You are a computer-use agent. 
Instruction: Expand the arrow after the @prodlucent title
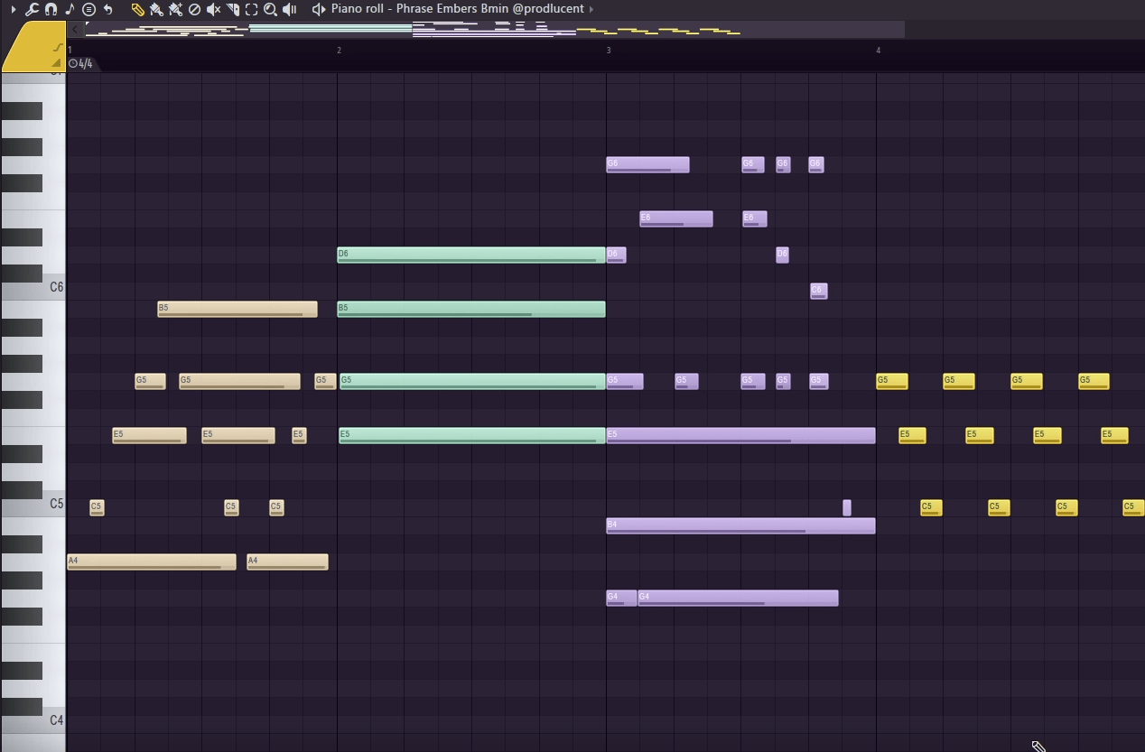(591, 9)
